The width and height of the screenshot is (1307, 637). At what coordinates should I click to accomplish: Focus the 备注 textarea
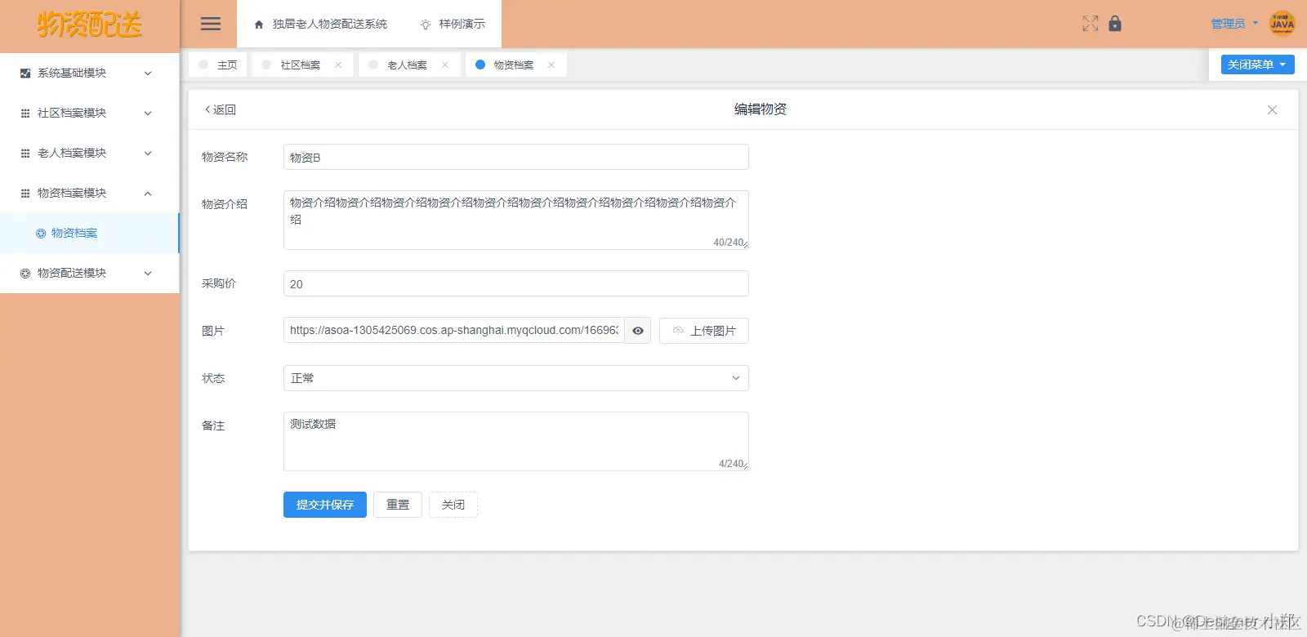516,442
